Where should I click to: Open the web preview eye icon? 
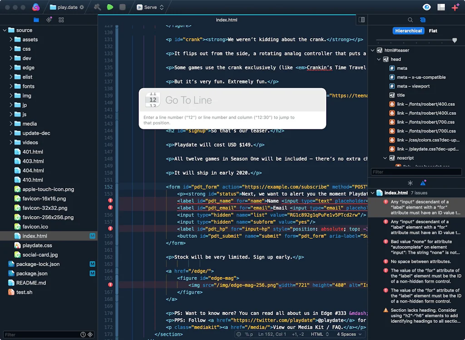tap(426, 7)
